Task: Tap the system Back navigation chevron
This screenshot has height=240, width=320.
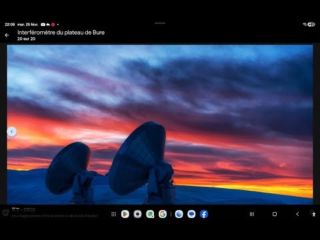Action: point(297,214)
